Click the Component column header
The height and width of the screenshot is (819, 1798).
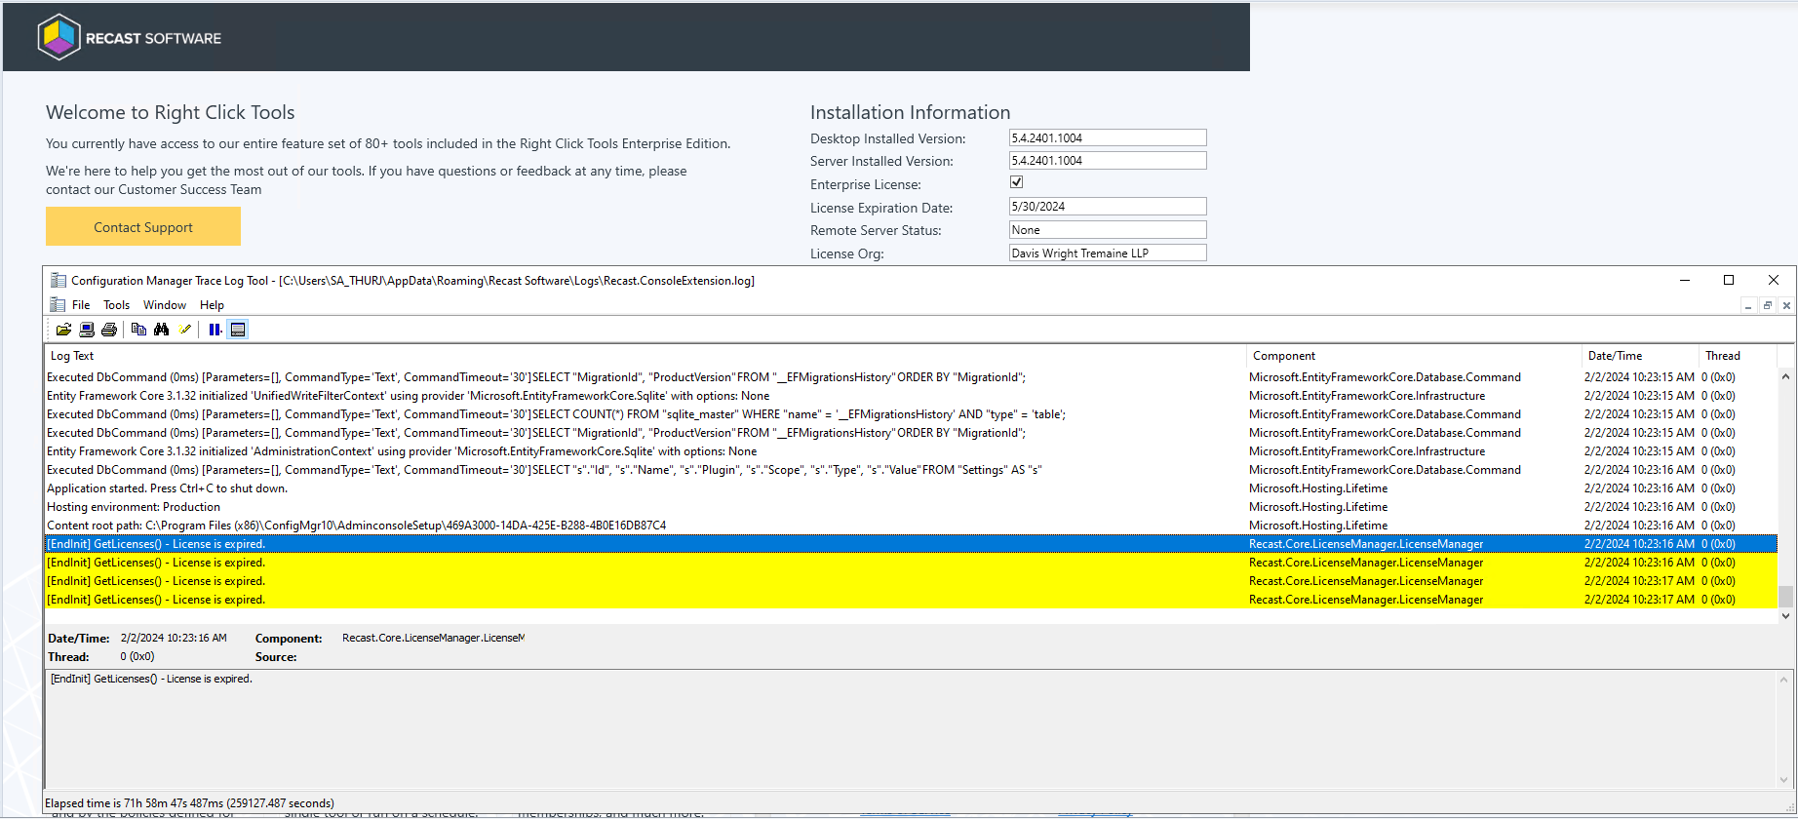tap(1414, 356)
